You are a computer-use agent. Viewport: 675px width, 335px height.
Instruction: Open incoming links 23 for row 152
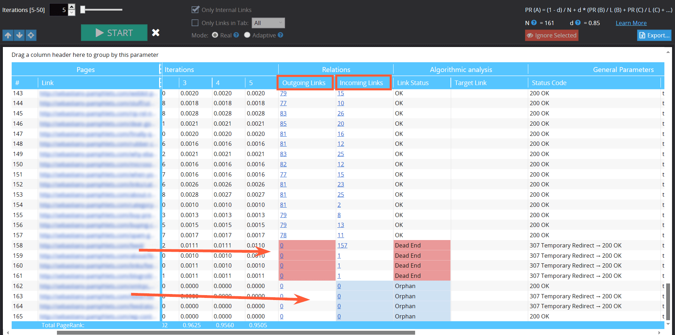click(341, 184)
